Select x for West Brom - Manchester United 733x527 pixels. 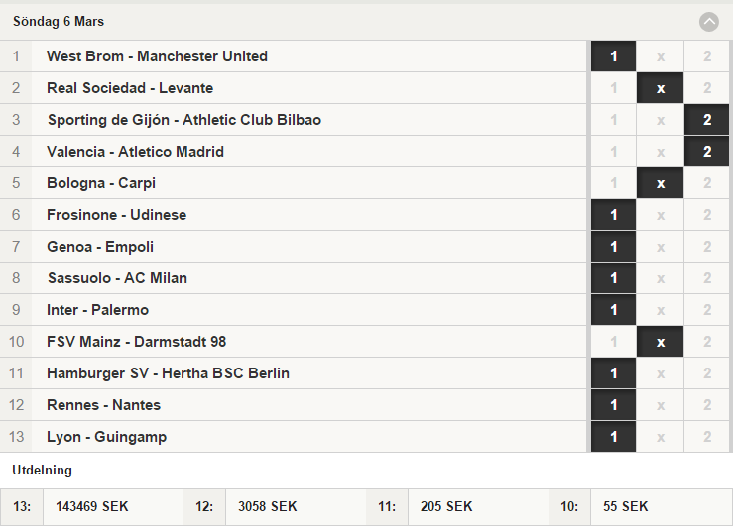pyautogui.click(x=660, y=56)
